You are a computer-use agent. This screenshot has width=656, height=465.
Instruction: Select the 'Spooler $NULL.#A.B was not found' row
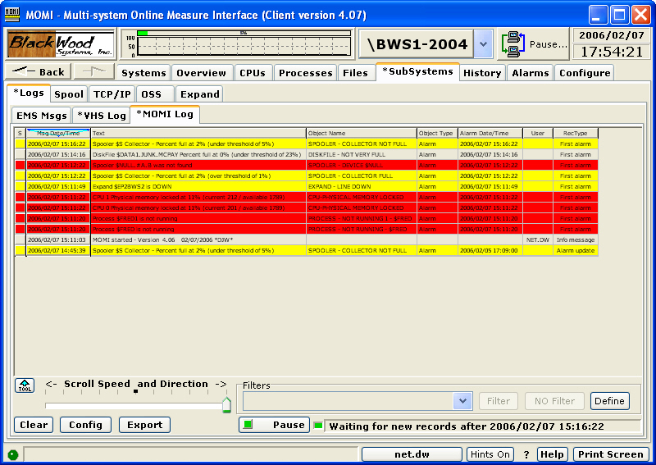(306, 166)
